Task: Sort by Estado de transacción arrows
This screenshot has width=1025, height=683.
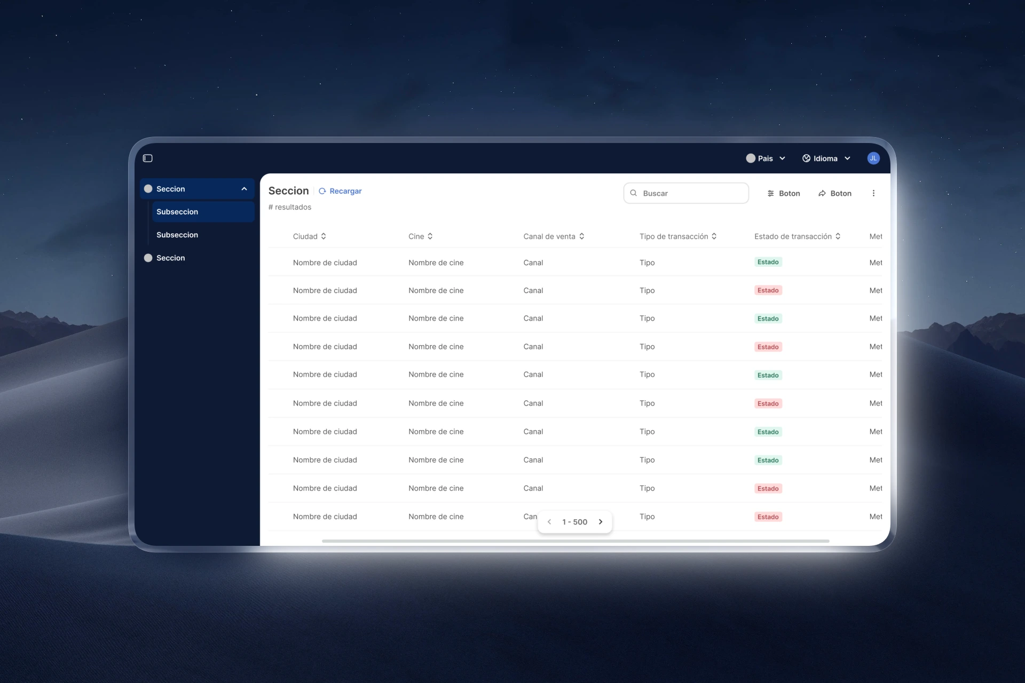Action: coord(838,236)
